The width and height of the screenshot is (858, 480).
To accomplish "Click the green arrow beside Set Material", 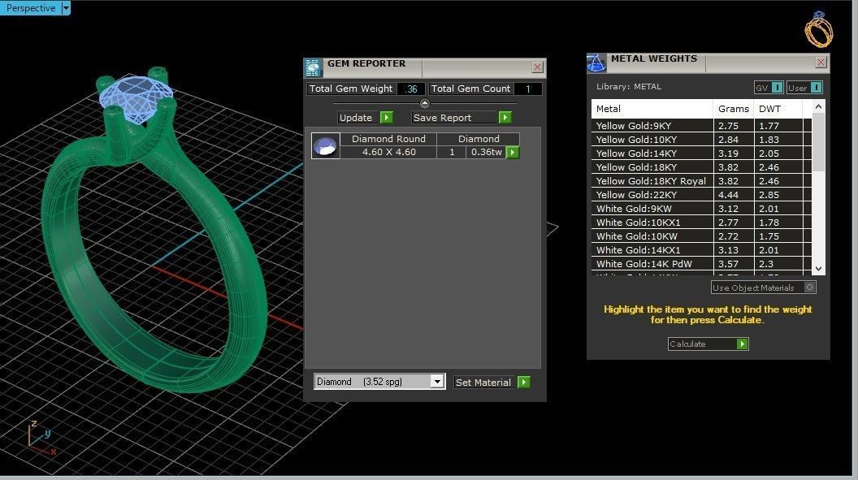I will click(x=524, y=383).
